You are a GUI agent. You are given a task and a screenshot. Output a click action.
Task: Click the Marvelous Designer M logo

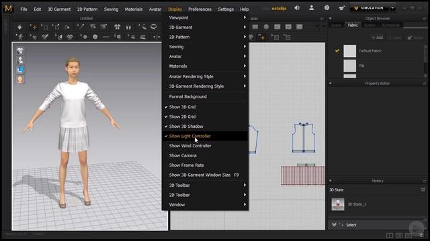(9, 9)
